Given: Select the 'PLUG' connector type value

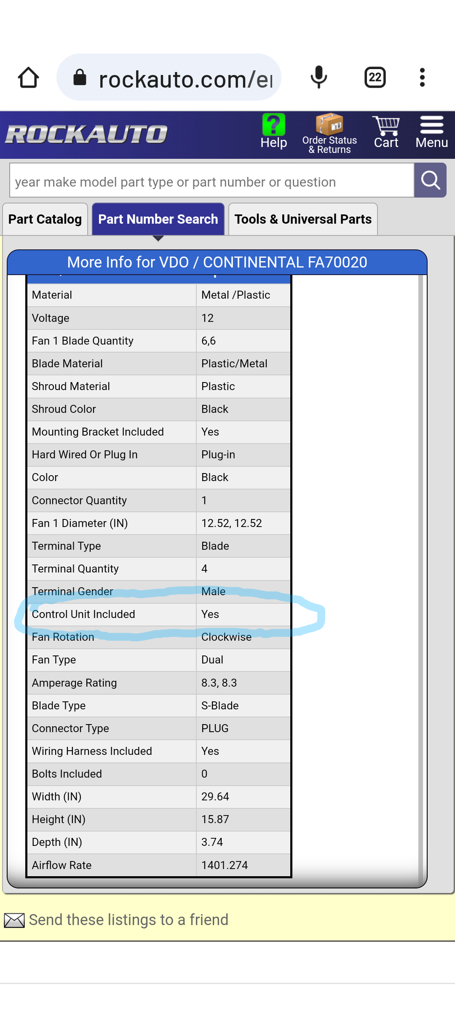Looking at the screenshot, I should click(215, 728).
